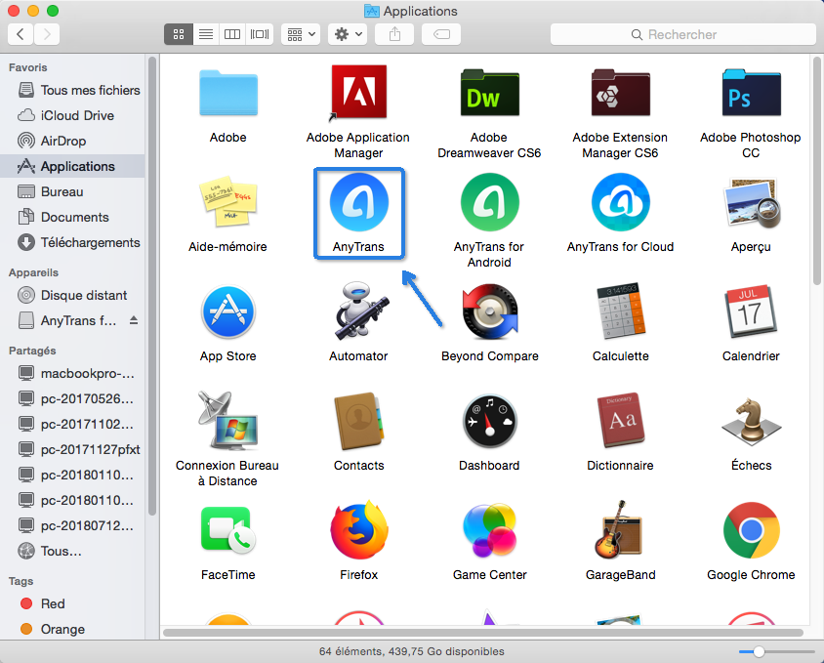Click the edit tags toolbar button
824x663 pixels.
click(x=441, y=35)
